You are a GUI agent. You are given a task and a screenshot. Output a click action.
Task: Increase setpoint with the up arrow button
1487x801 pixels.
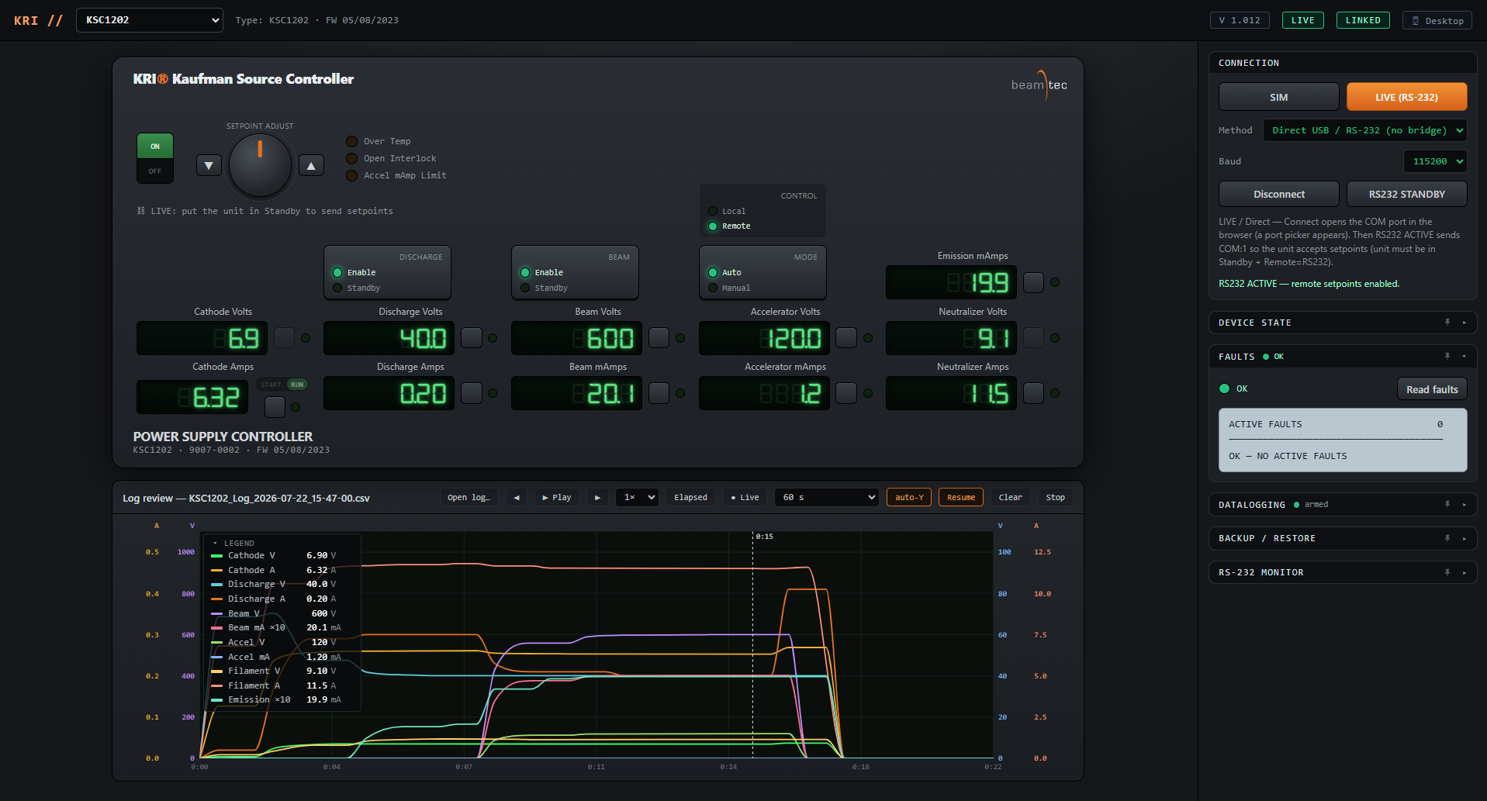[x=311, y=165]
